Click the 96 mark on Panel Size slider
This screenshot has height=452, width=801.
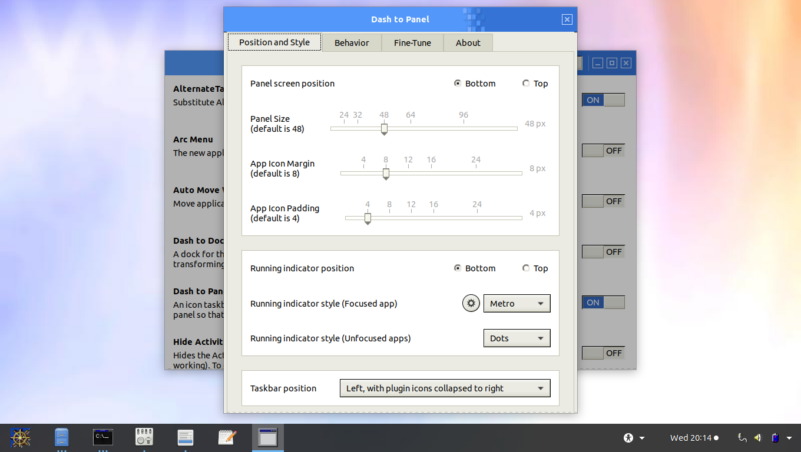click(464, 115)
